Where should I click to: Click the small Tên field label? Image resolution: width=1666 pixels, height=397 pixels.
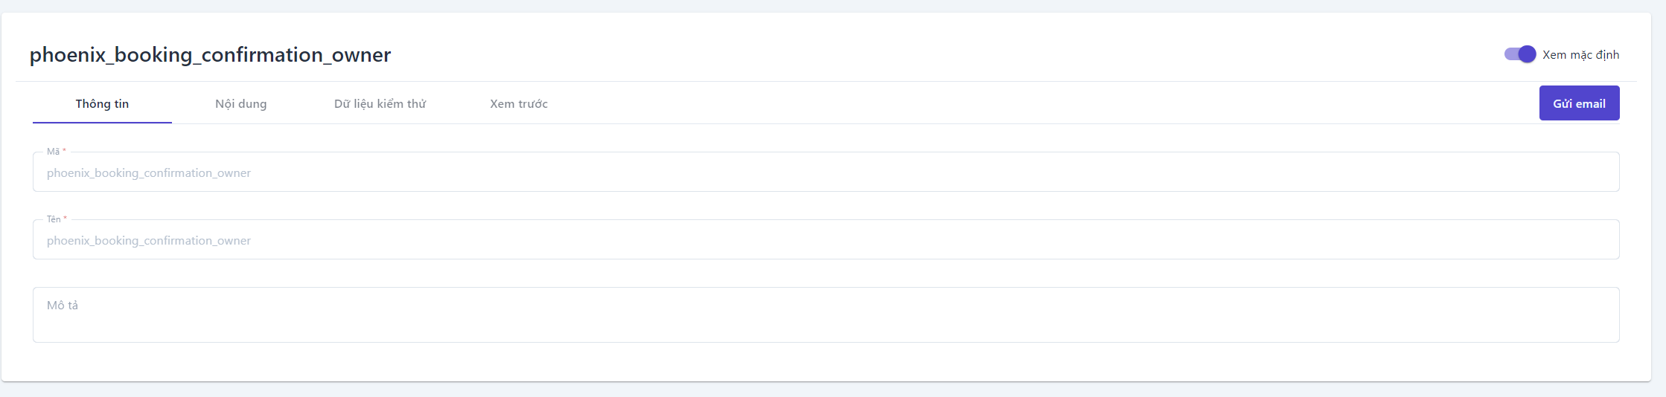coord(54,219)
